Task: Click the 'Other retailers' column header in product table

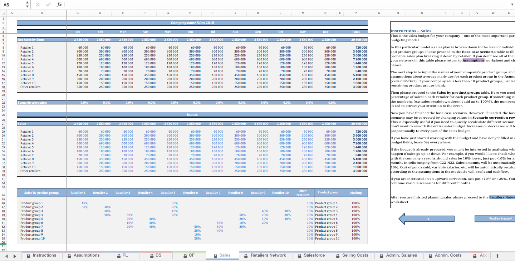Action: [303, 193]
